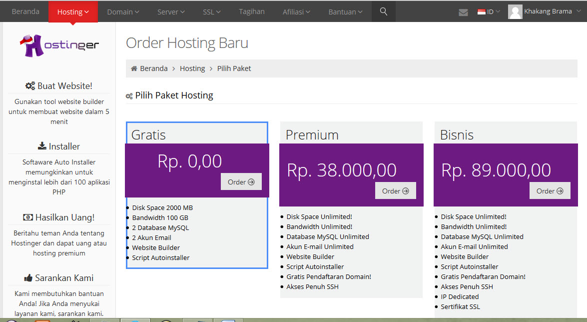This screenshot has height=322, width=587.
Task: Click the Buat Website gears heading
Action: click(x=59, y=86)
